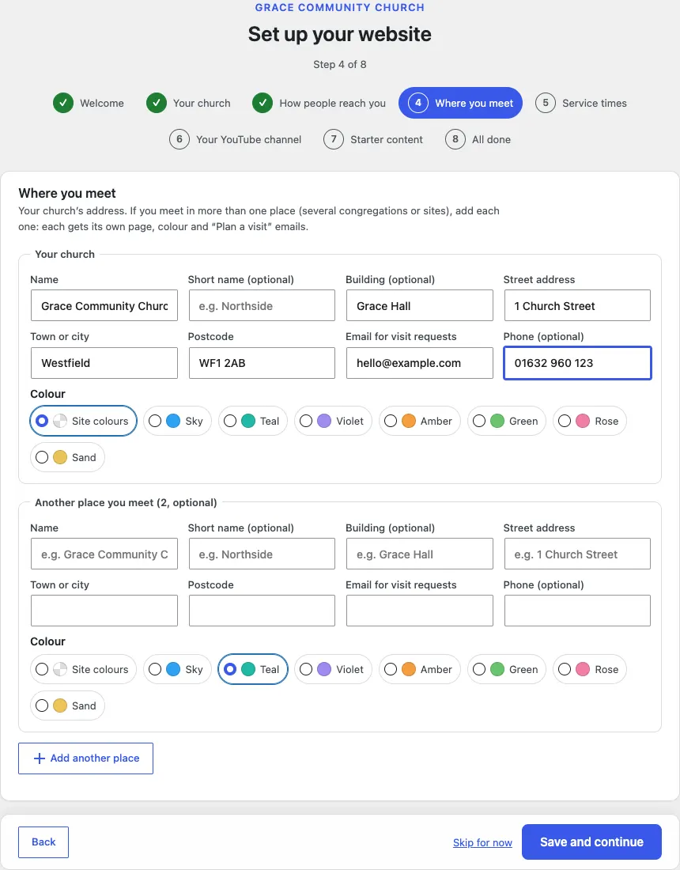680x870 pixels.
Task: Click the checkmark beside How people reach you
Action: (x=263, y=103)
